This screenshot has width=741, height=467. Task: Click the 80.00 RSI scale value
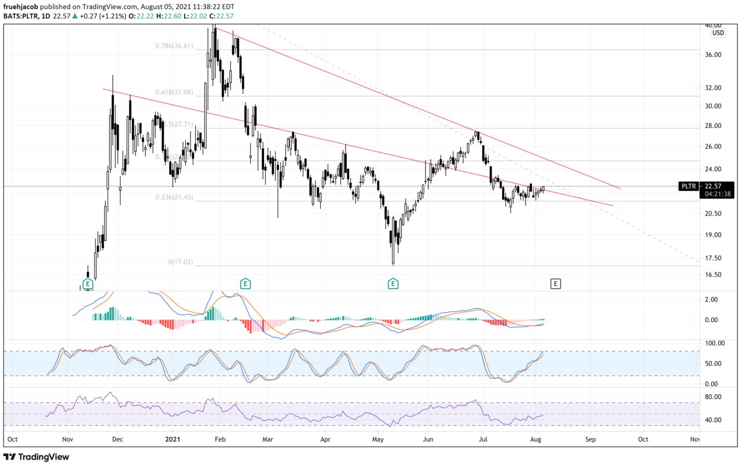[713, 397]
